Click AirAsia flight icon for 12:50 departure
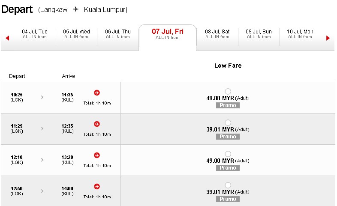This screenshot has width=337, height=206. pos(97,186)
